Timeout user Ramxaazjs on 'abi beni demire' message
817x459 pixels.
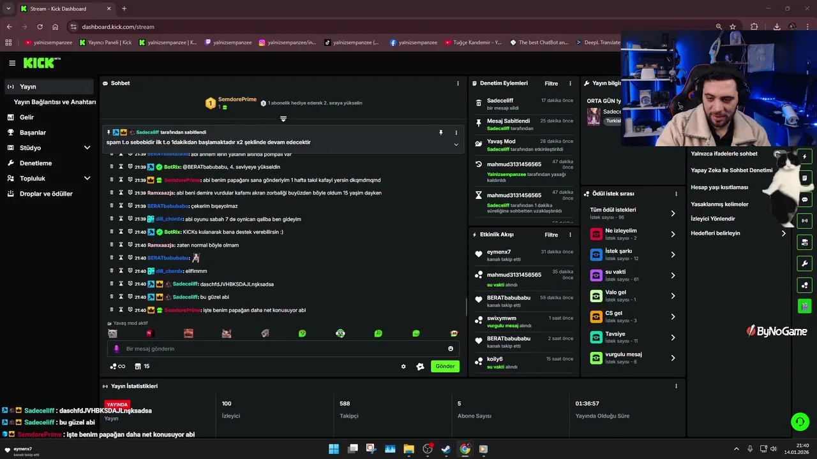pos(121,193)
